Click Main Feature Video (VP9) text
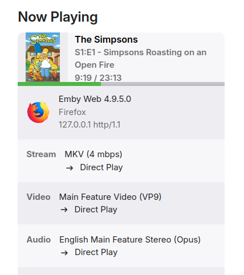 110,197
